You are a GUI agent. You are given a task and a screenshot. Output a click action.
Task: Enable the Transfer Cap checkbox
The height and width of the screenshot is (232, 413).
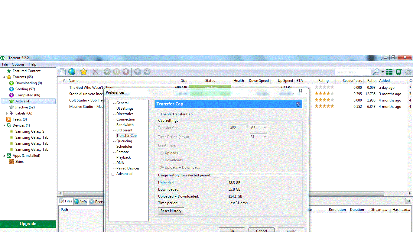(158, 114)
